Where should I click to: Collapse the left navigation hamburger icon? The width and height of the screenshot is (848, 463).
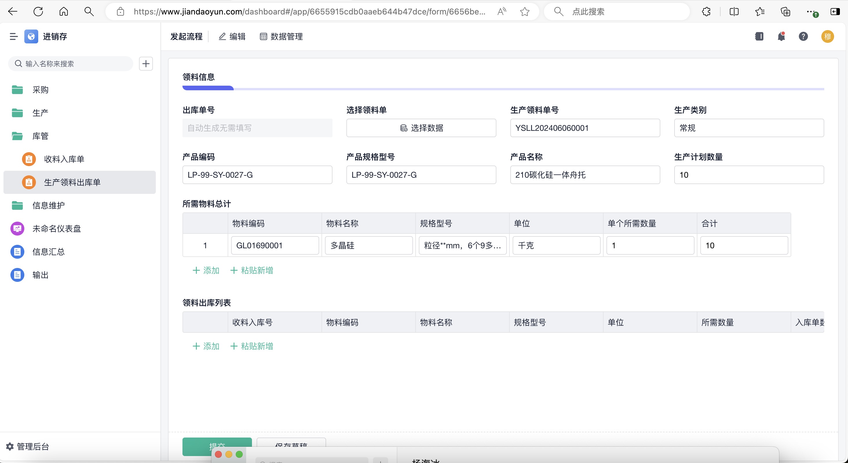coord(14,36)
